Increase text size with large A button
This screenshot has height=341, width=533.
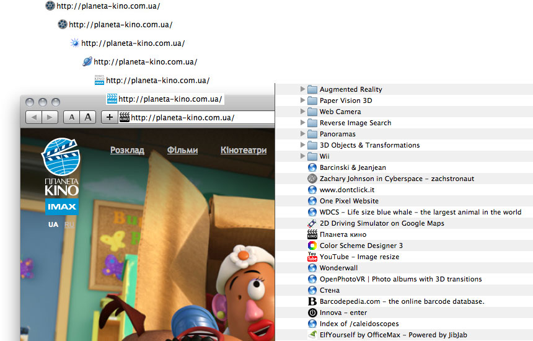(88, 117)
